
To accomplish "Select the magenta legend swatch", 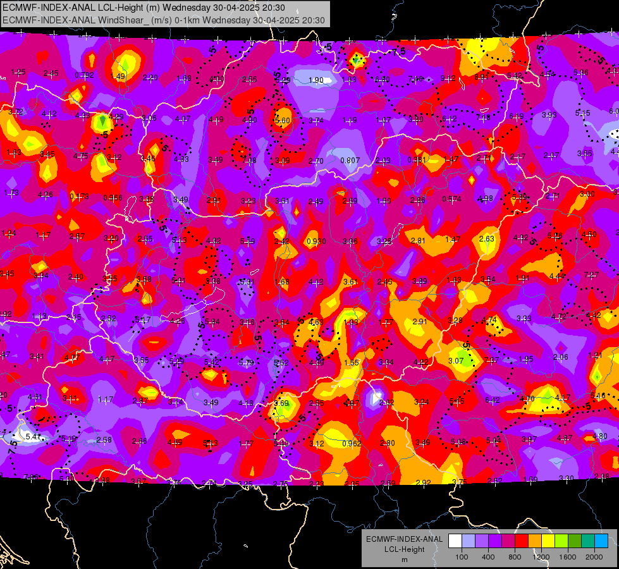I will (508, 541).
